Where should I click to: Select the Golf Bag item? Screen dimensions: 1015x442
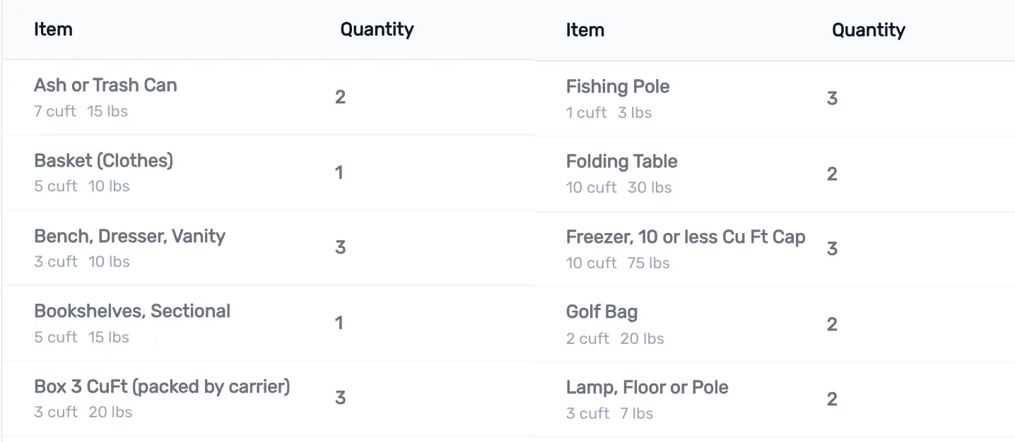click(x=602, y=312)
